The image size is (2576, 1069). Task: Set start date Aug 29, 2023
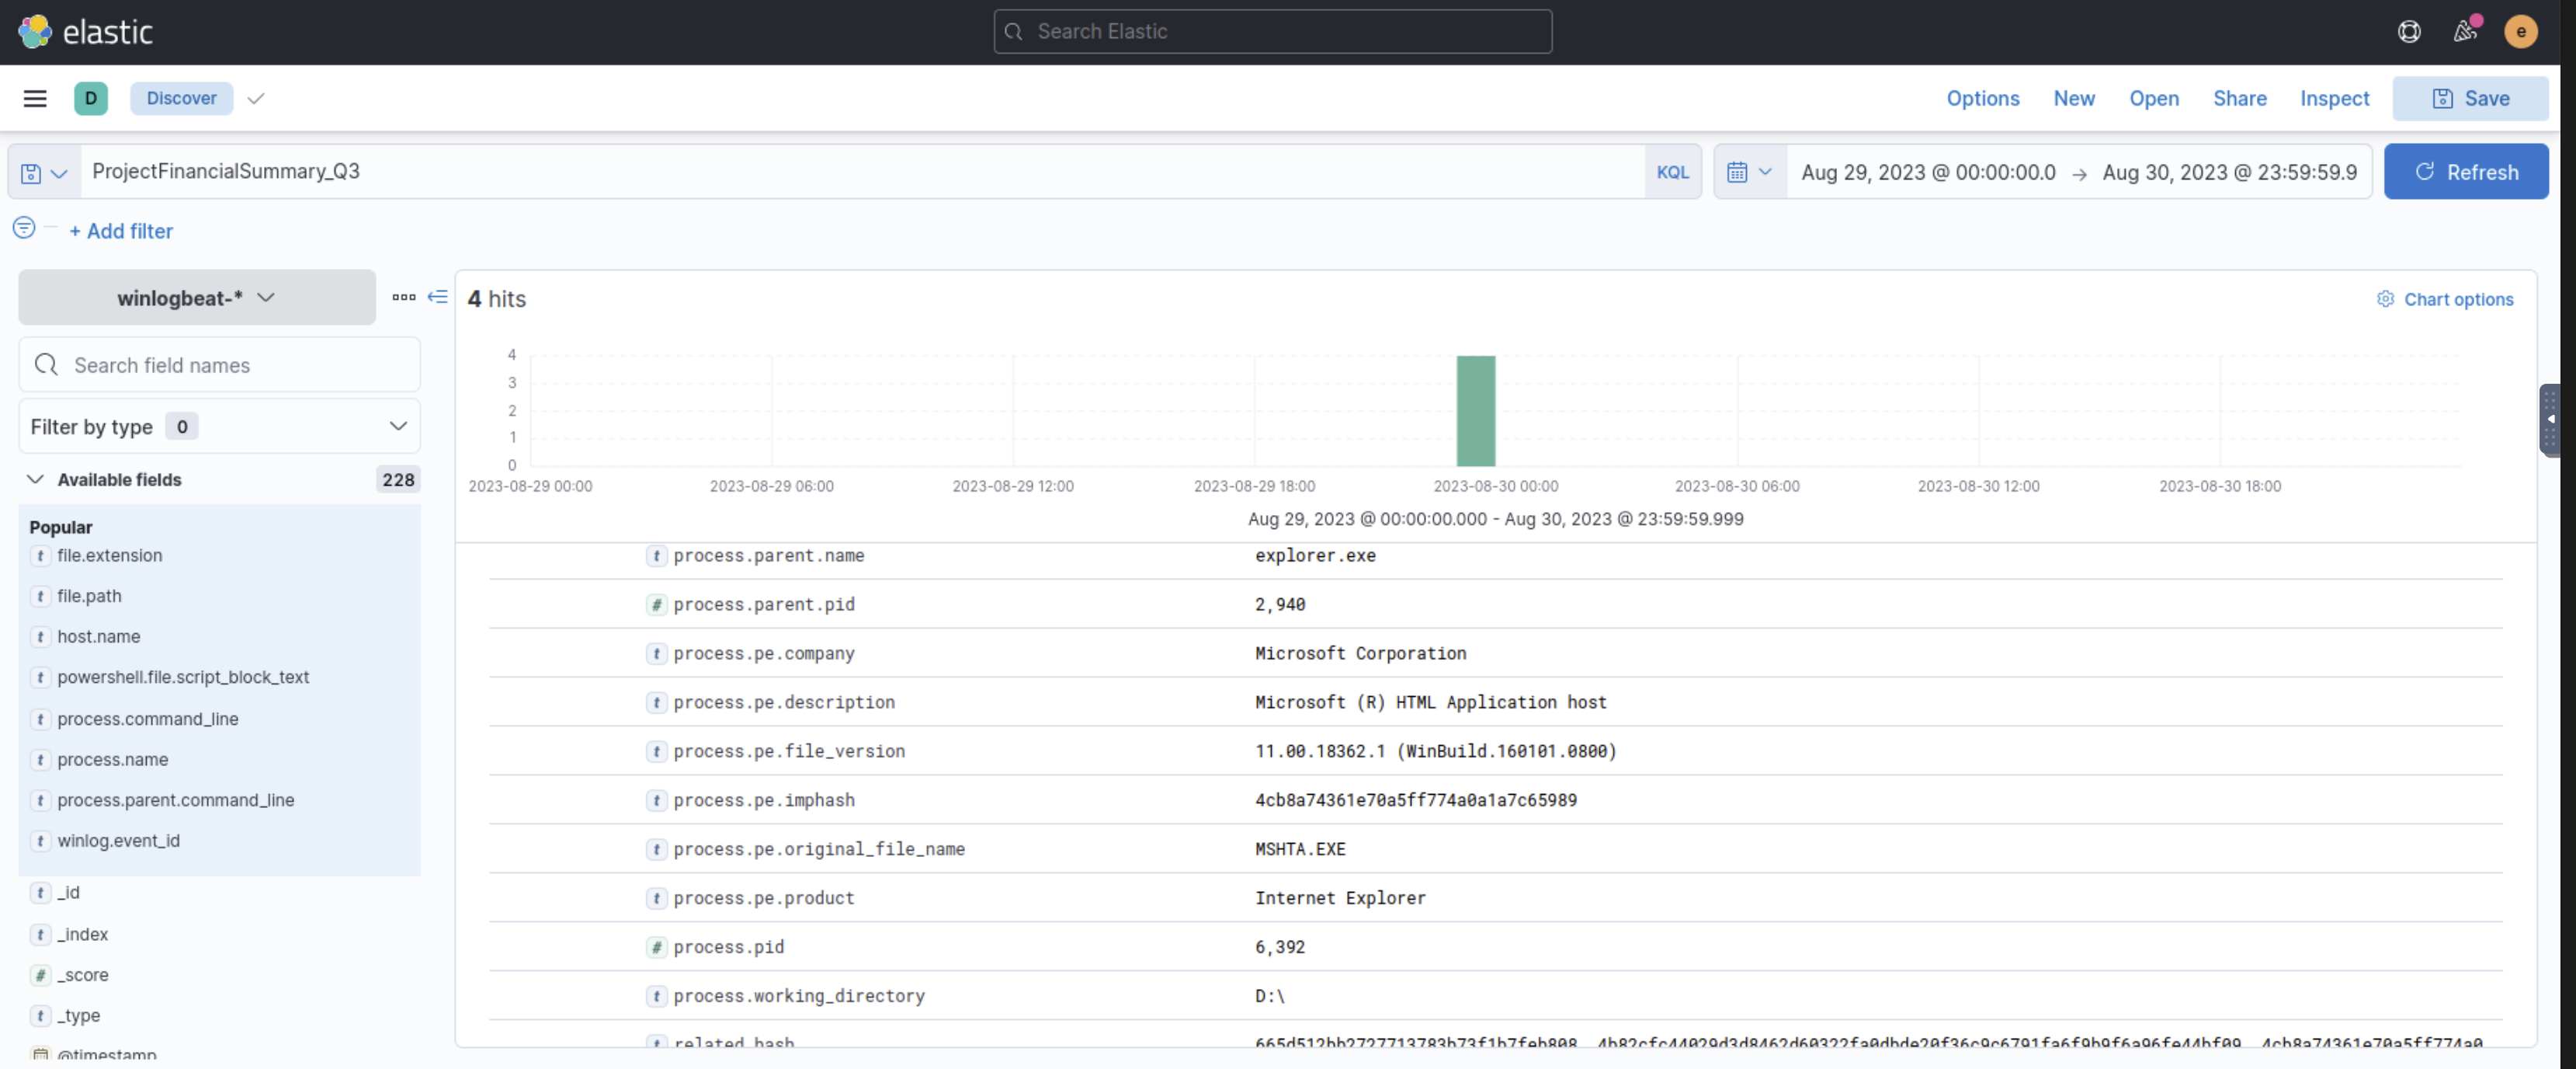point(1927,172)
